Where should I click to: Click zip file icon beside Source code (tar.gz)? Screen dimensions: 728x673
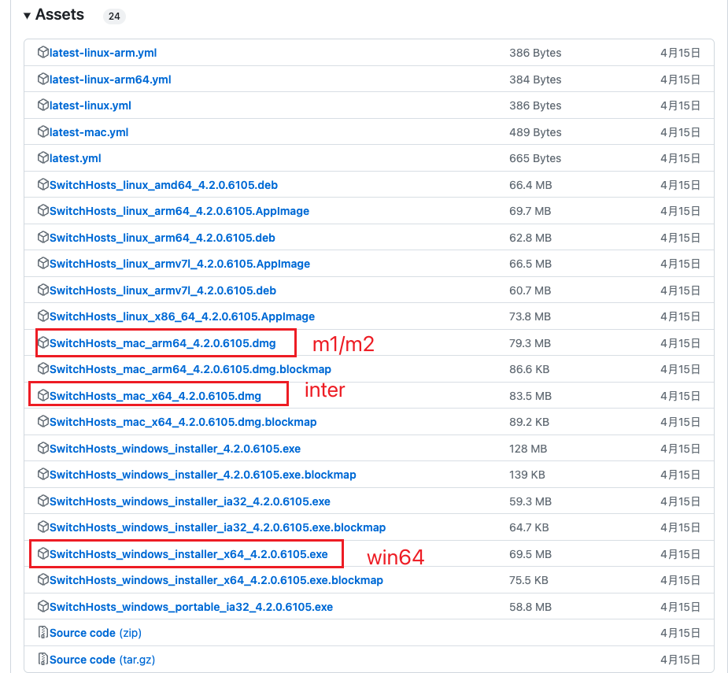pyautogui.click(x=42, y=659)
